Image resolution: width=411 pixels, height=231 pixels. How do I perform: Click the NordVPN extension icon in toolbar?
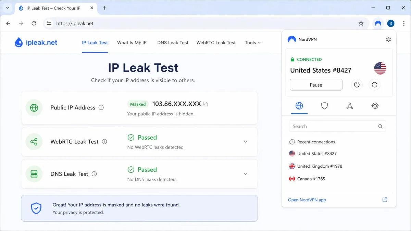pyautogui.click(x=378, y=23)
